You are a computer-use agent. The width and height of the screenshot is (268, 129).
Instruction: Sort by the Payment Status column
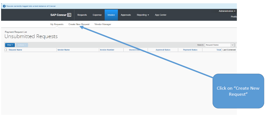point(190,50)
